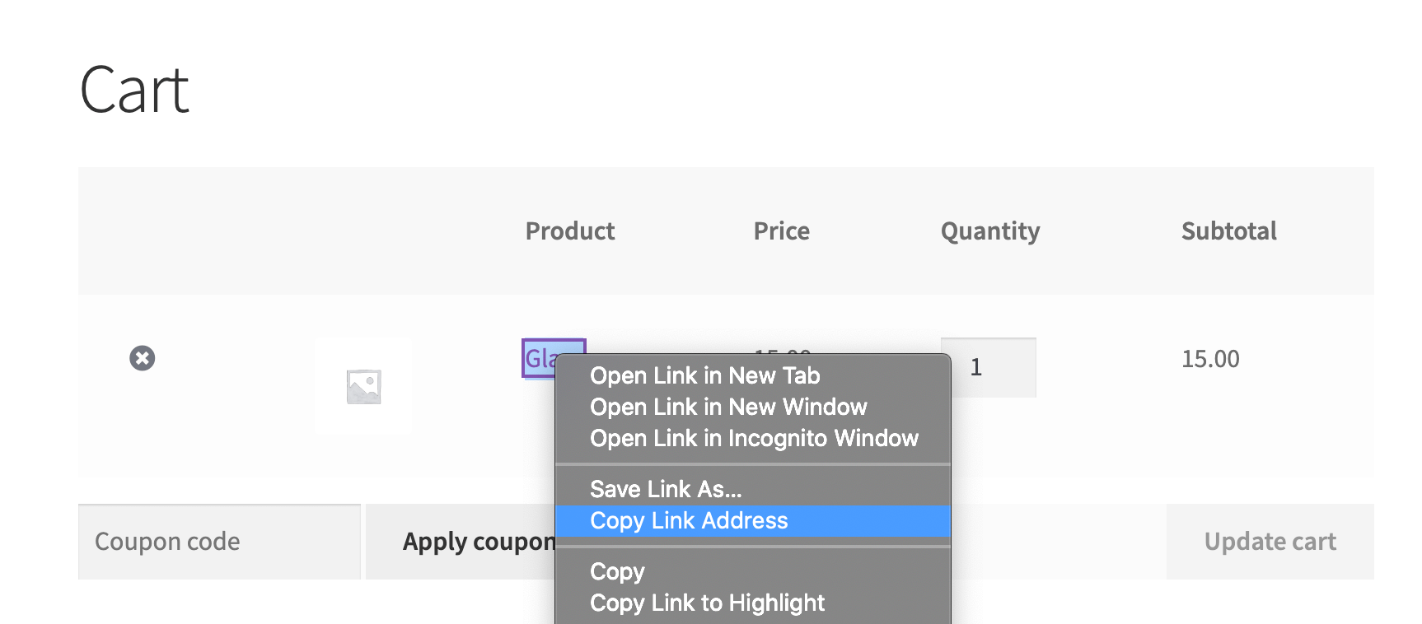This screenshot has height=624, width=1422.
Task: Select Save Link As... menu entry
Action: tap(666, 489)
